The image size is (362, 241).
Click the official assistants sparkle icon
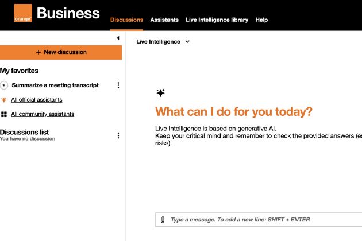point(4,100)
